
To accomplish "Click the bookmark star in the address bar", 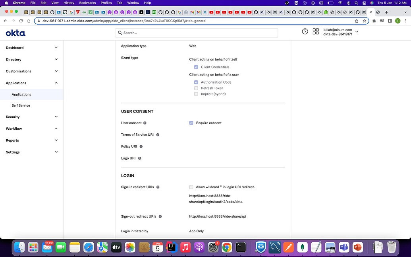I will [365, 21].
